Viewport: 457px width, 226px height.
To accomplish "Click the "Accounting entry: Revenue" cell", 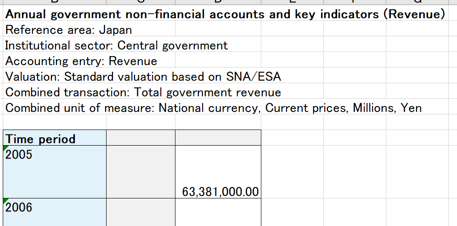I will point(81,61).
